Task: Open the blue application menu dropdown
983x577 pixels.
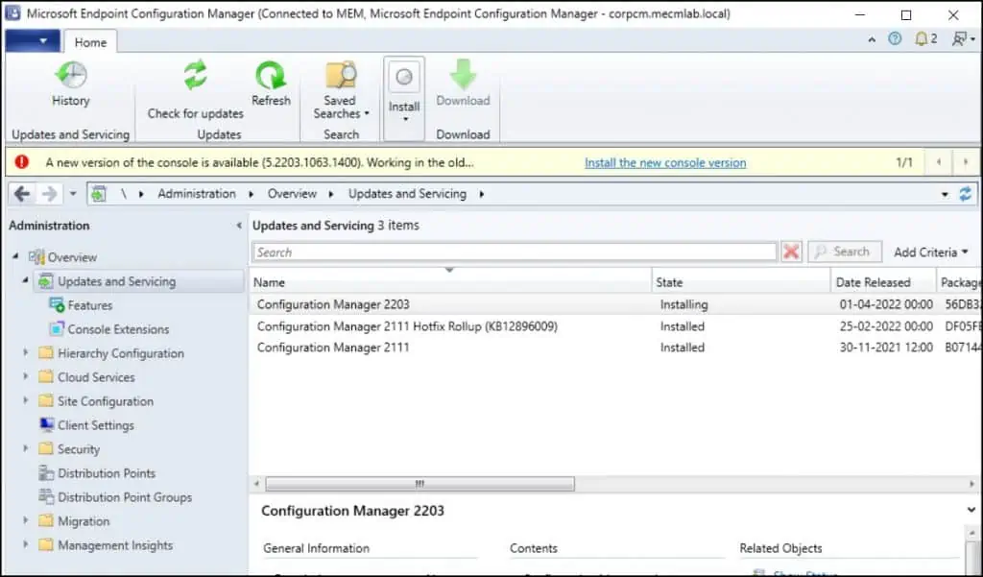Action: point(33,41)
